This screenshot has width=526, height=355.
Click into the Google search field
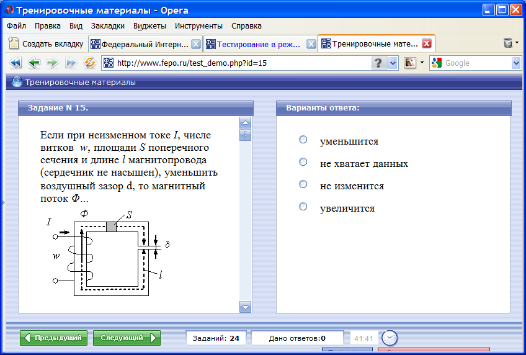(x=476, y=63)
